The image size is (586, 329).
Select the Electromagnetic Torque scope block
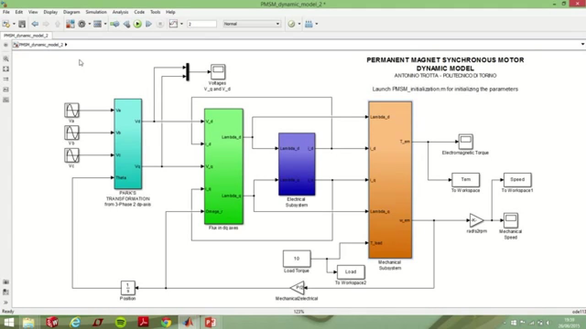[x=466, y=142]
